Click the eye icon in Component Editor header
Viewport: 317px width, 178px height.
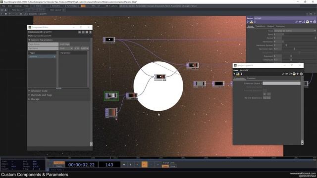tap(79, 32)
